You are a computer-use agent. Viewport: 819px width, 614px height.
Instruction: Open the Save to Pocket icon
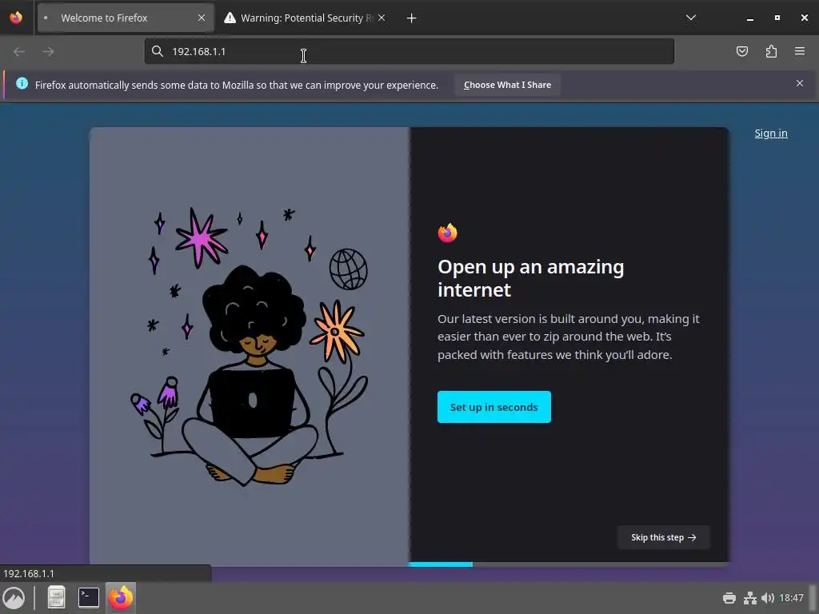(741, 51)
